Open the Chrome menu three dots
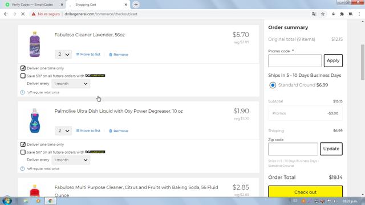This screenshot has height=205, width=365. [x=359, y=14]
